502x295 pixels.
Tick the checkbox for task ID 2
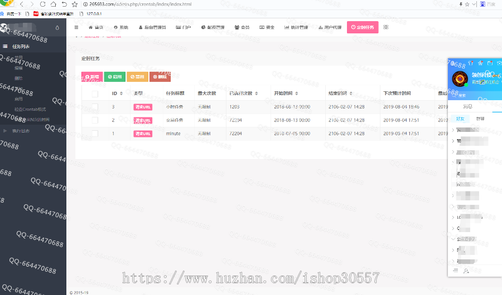coord(95,120)
